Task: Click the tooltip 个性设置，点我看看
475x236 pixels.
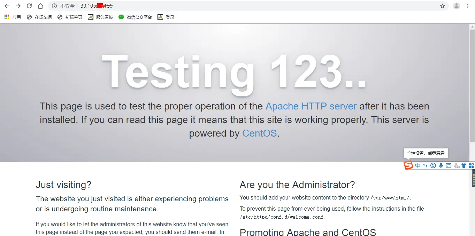Action: coord(426,153)
